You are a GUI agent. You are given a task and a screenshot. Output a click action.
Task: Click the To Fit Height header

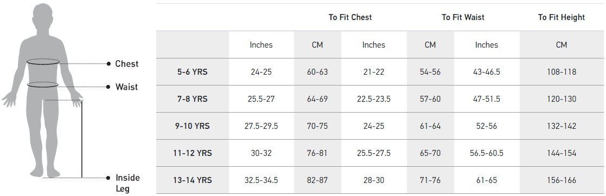coord(561,17)
